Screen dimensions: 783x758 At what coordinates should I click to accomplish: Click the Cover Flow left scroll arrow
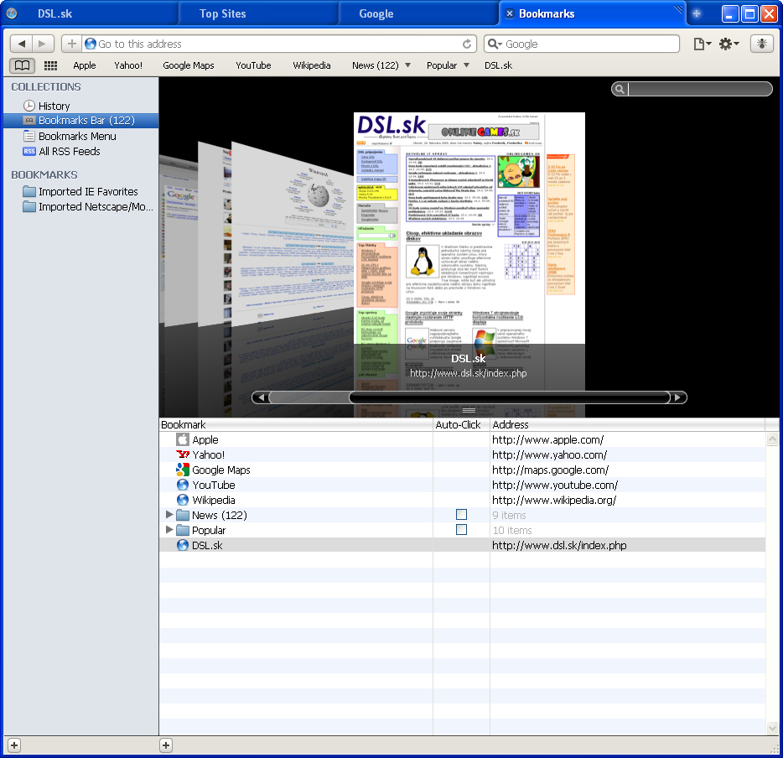click(261, 397)
